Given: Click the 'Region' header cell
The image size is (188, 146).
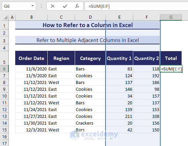Looking at the screenshot, I should 61,58.
